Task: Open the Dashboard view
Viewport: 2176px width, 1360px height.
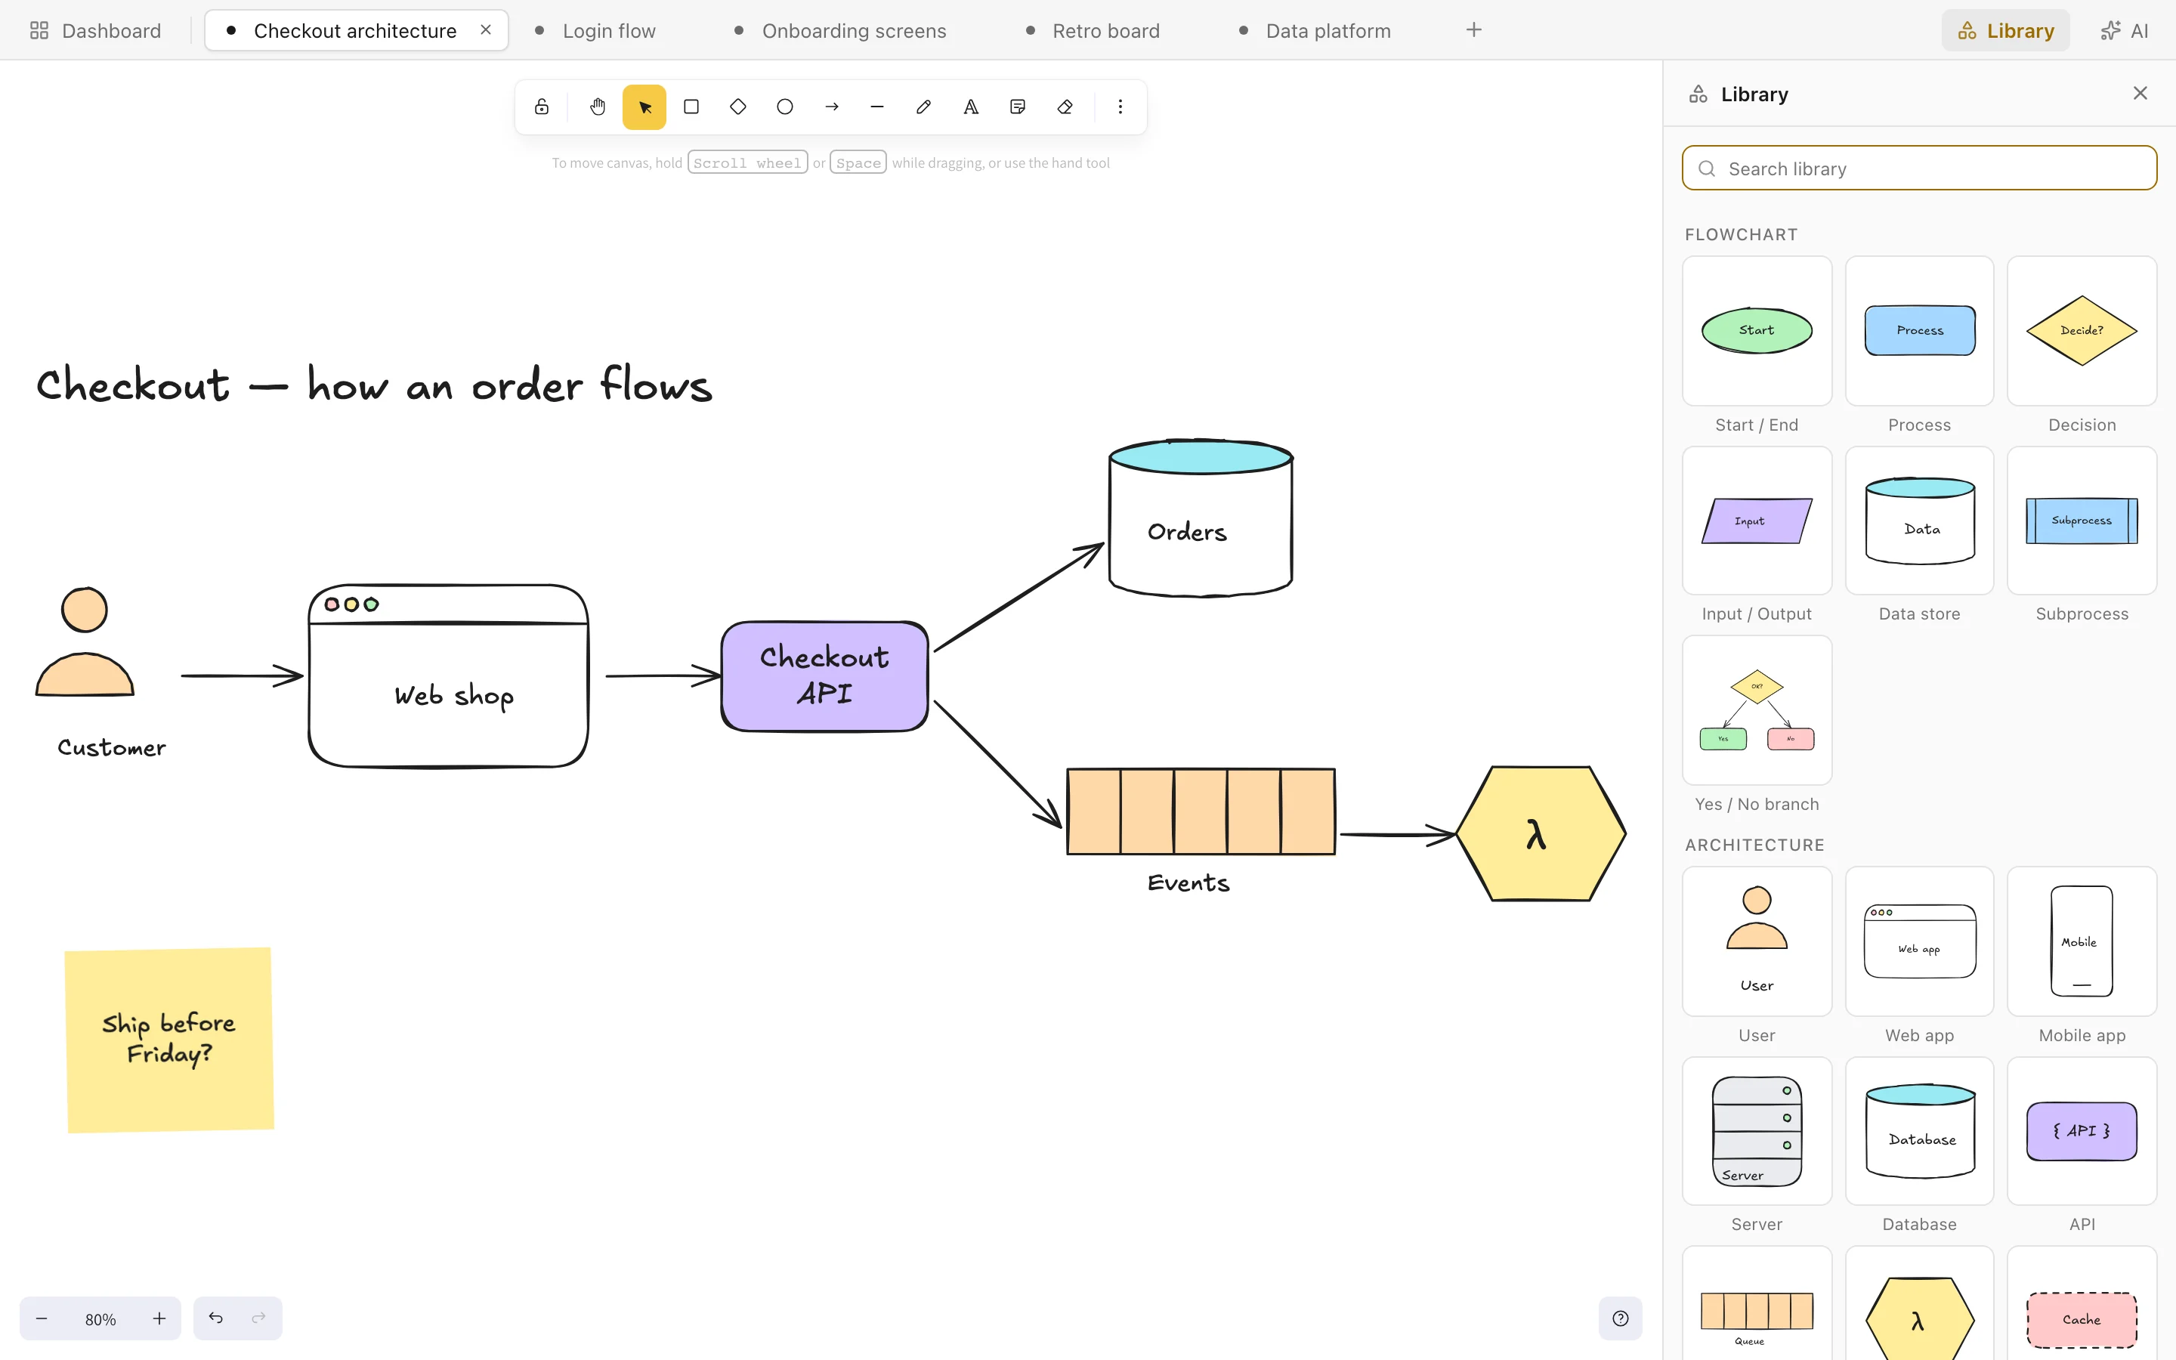Action: (x=95, y=30)
